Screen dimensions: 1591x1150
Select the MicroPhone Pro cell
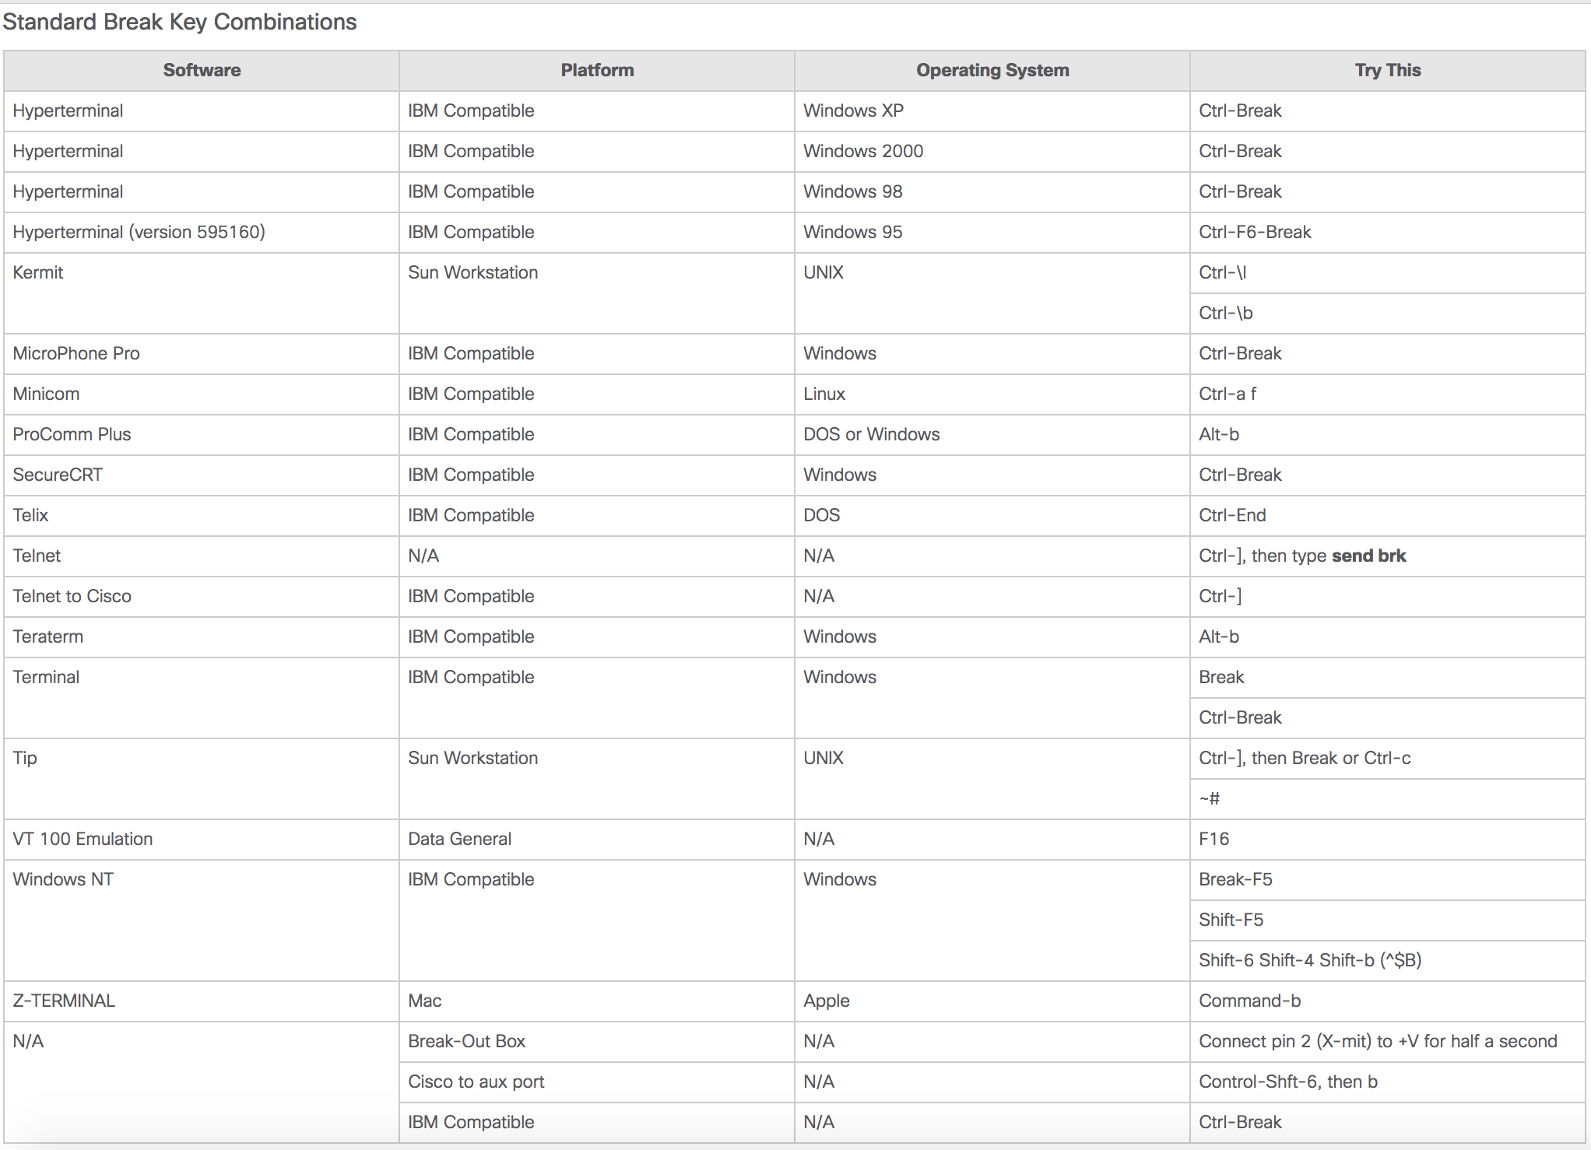[76, 353]
